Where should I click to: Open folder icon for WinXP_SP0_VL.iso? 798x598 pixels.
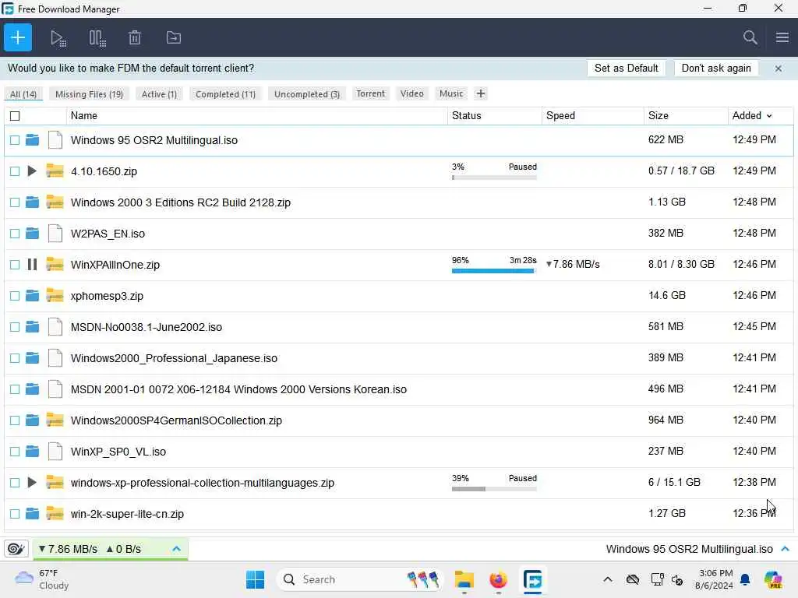tap(32, 452)
